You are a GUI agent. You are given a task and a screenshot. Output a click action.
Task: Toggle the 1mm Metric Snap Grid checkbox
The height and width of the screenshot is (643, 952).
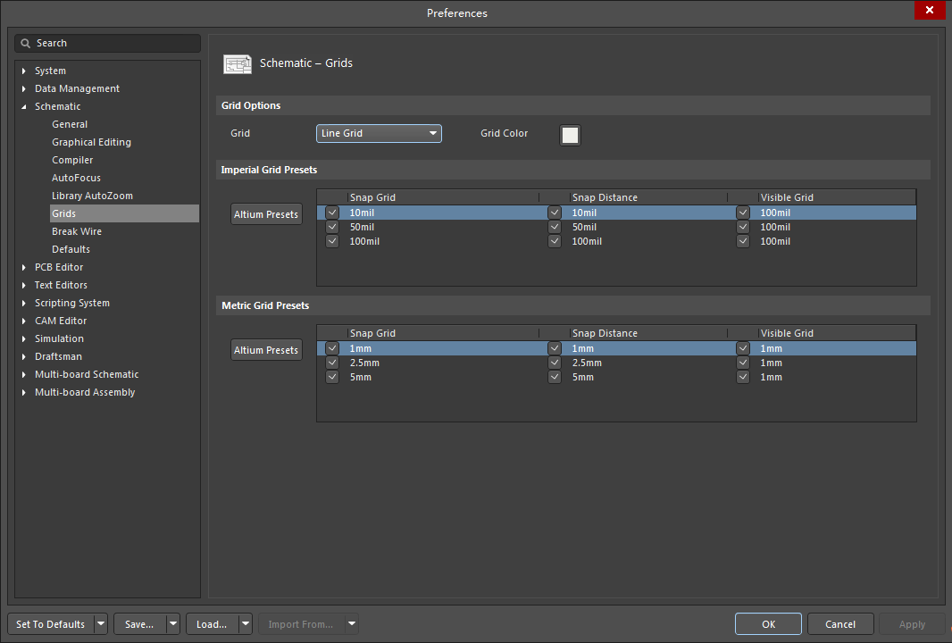[x=331, y=348]
